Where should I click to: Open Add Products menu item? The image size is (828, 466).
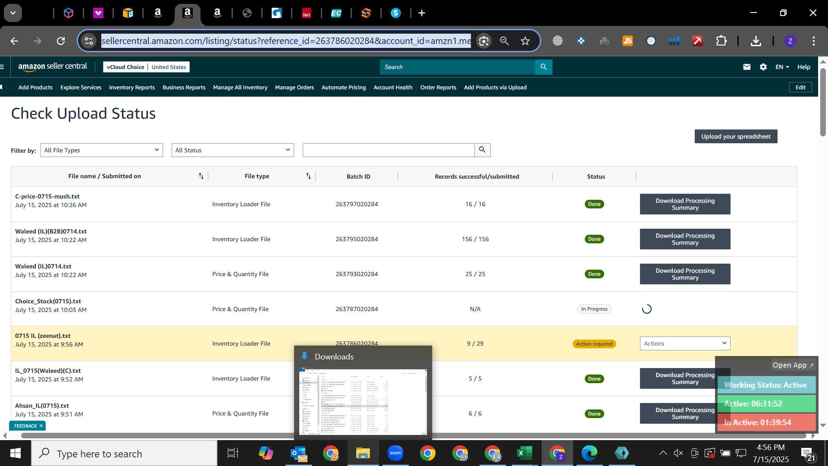point(35,87)
